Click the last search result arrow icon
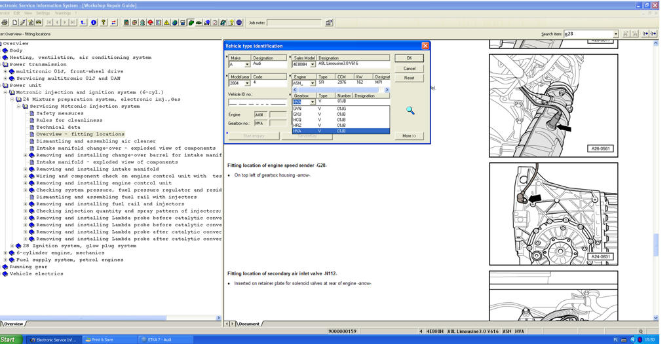This screenshot has height=344, width=671. click(x=653, y=33)
